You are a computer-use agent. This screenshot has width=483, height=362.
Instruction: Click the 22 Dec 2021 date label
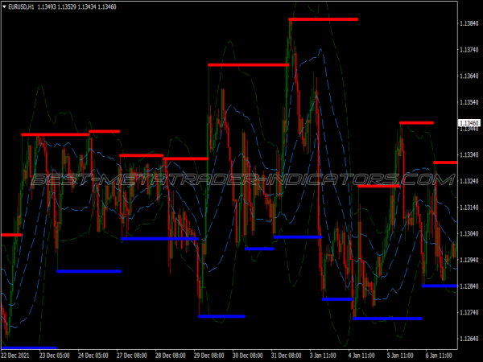(x=15, y=356)
